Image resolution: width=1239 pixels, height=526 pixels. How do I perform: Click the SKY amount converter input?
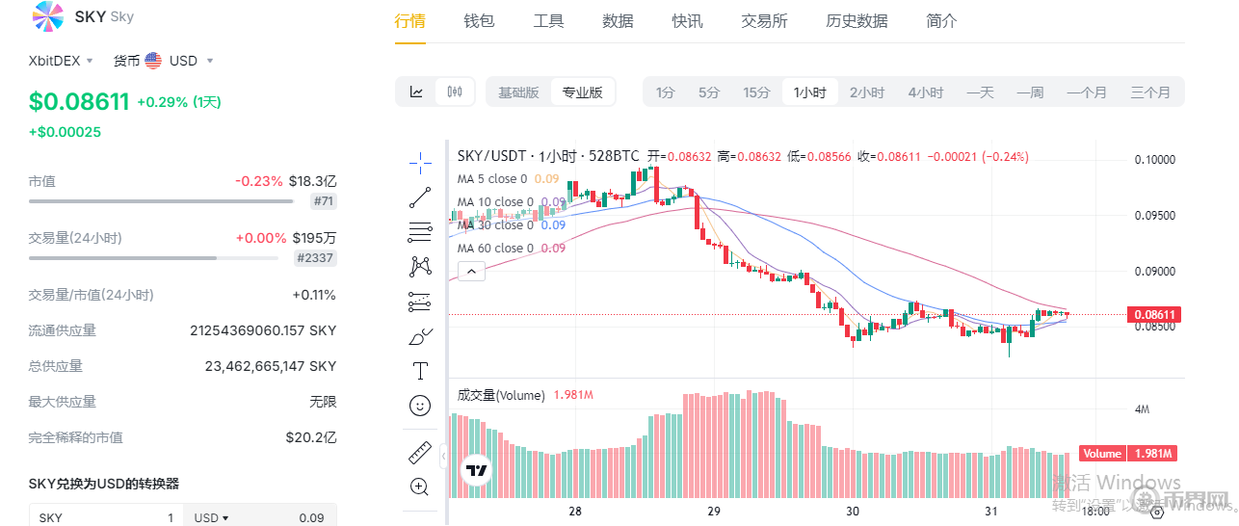[106, 517]
